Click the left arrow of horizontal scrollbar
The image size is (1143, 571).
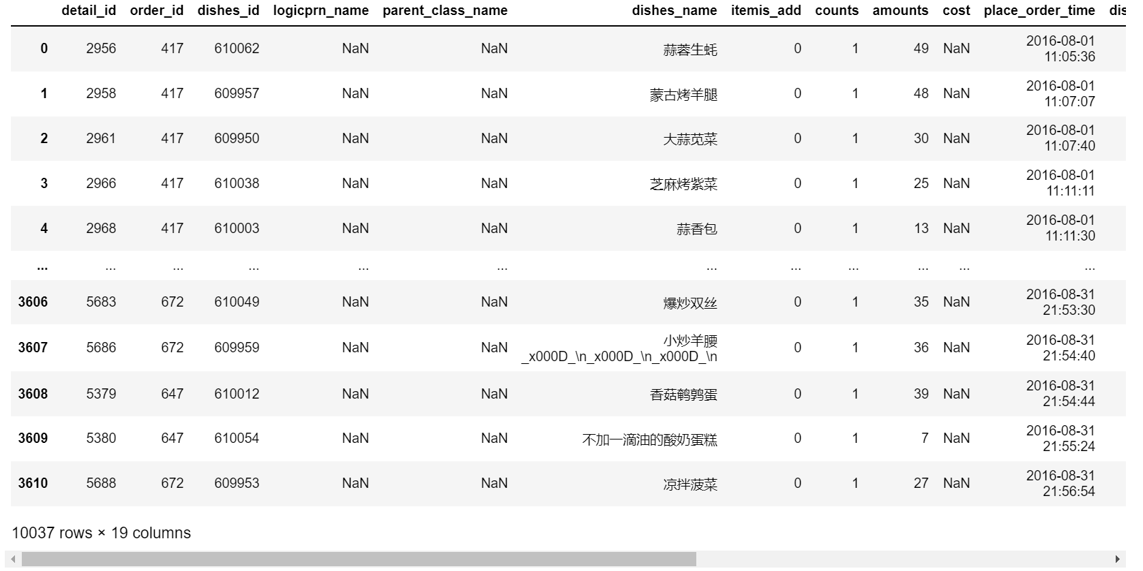coord(13,559)
